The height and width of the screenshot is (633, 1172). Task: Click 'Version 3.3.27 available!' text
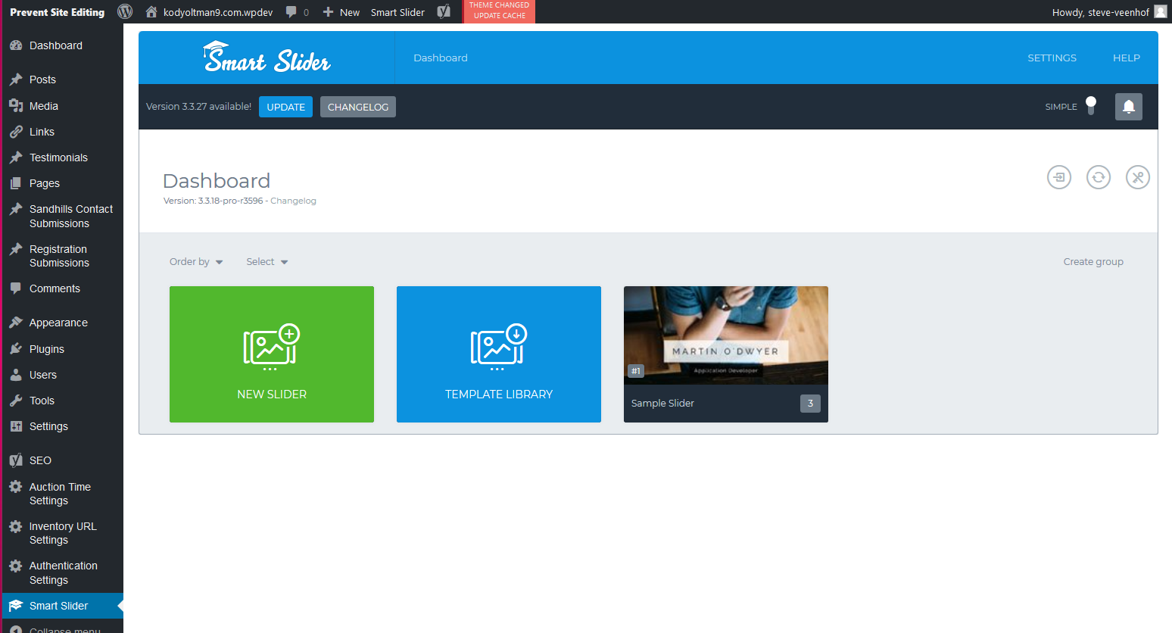click(198, 107)
